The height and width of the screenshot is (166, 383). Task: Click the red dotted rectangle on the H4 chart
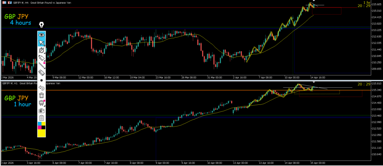pos(326,11)
